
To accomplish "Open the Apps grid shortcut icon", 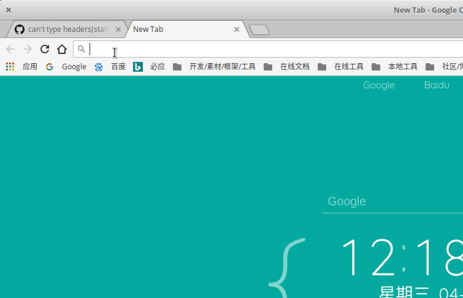I will coord(10,66).
